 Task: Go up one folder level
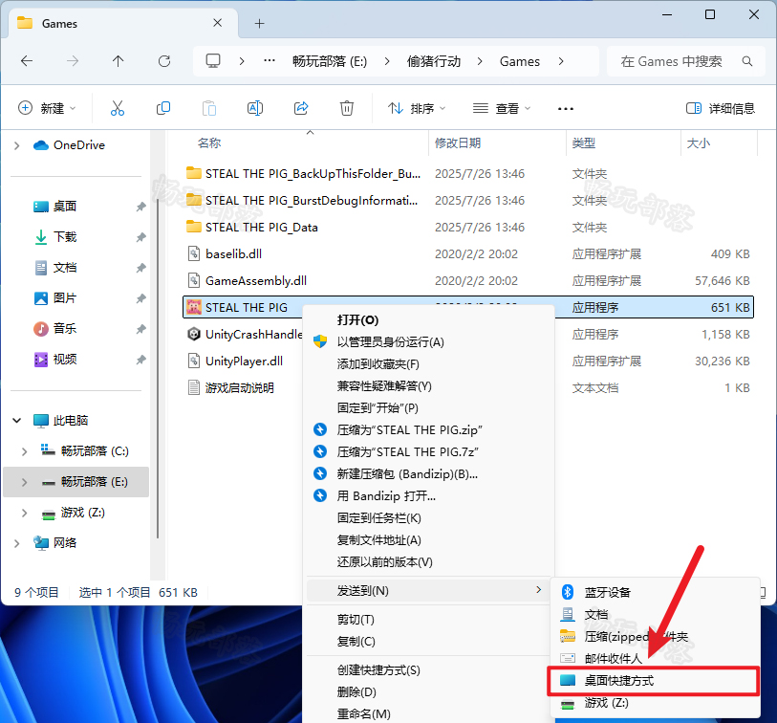pos(118,61)
